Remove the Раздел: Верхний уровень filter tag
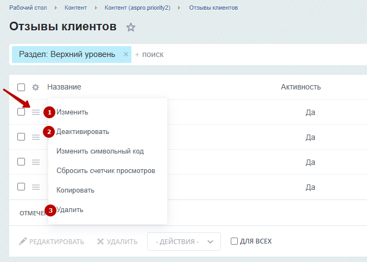Viewport: 367px width, 262px height. tap(126, 54)
